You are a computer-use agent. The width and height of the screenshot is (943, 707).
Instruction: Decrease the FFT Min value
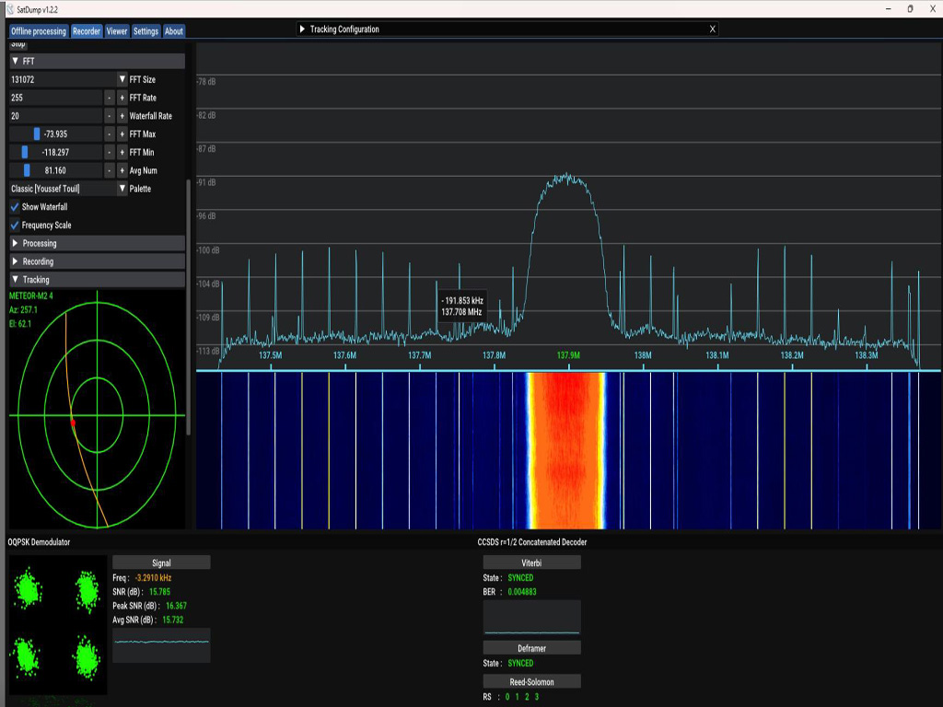(109, 152)
